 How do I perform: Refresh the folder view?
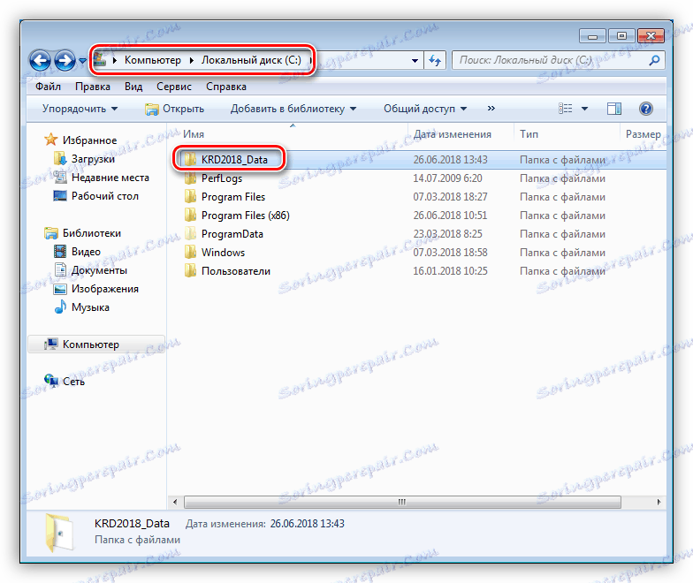[x=435, y=60]
